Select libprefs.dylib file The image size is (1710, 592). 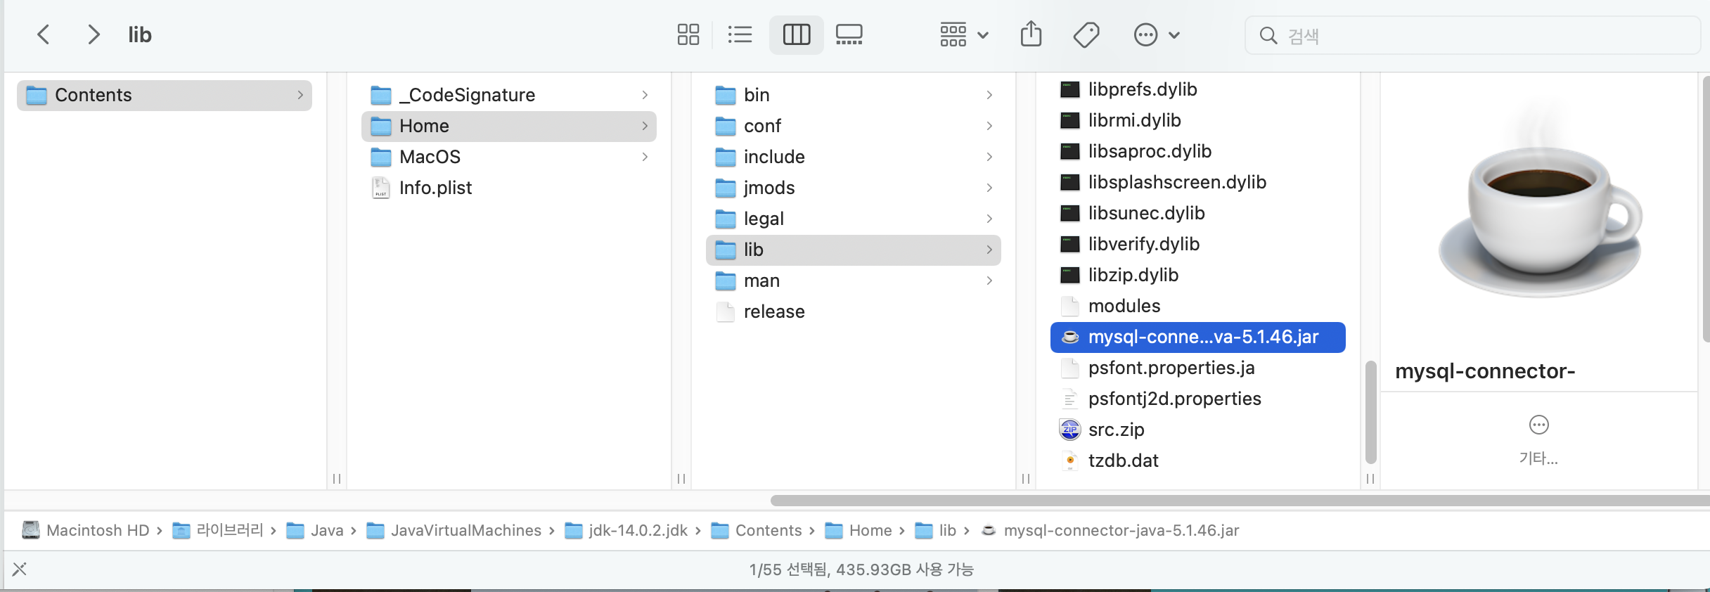pyautogui.click(x=1198, y=89)
